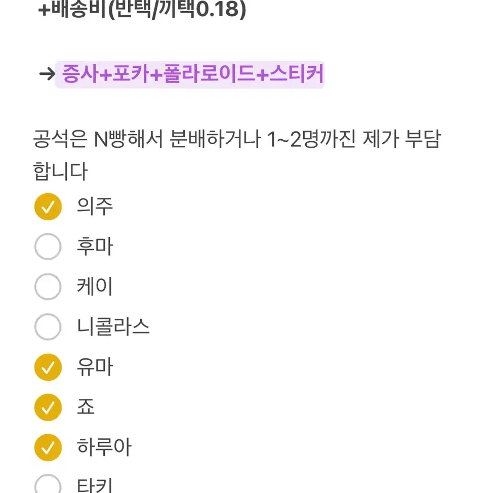The image size is (493, 493).
Task: Check the 타키 option circle
Action: point(48,484)
